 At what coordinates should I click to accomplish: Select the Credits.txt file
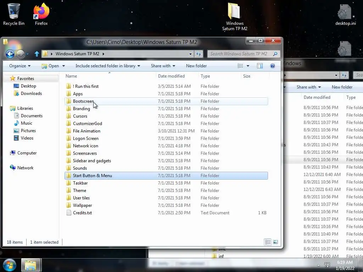166,213
